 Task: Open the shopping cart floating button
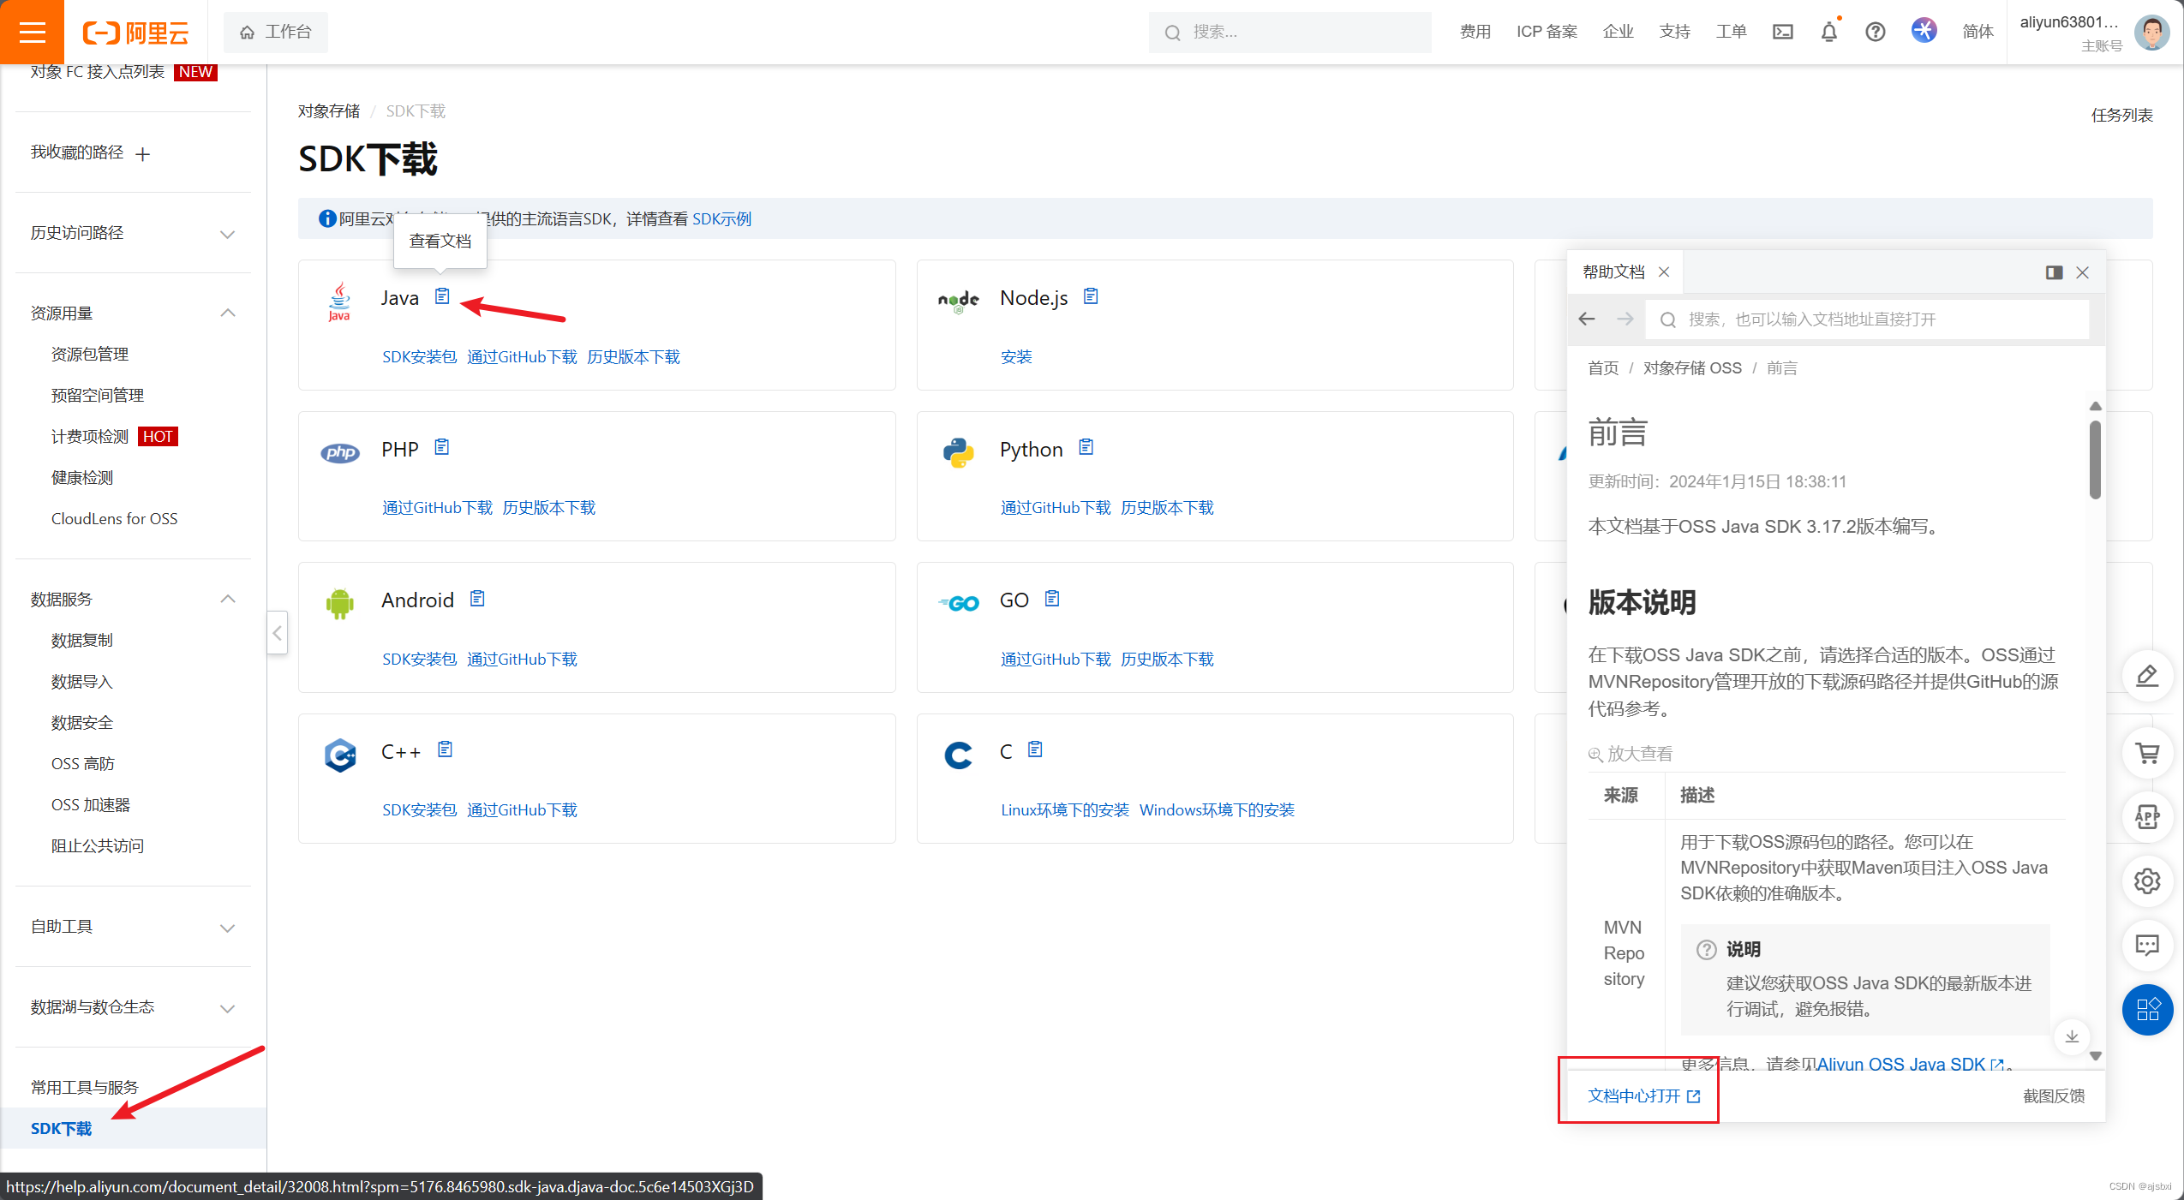[2147, 754]
